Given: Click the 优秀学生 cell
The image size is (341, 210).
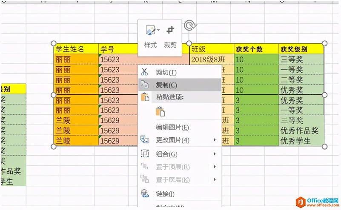Looking at the screenshot, I should (302, 141).
